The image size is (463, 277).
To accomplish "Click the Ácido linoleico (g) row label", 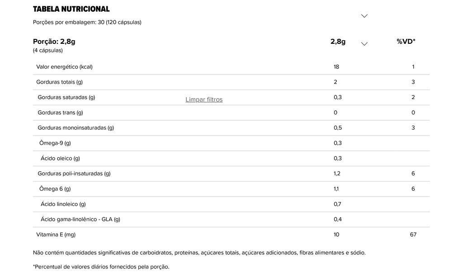I will point(63,204).
